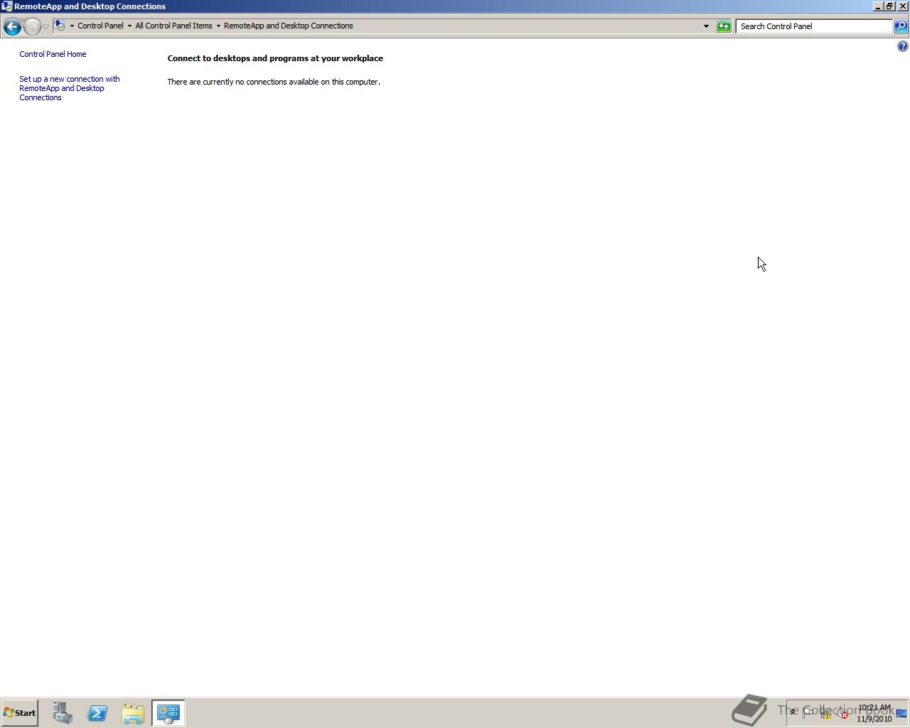Select RemoteApp and Desktop Connections breadcrumb
Image resolution: width=910 pixels, height=728 pixels.
click(x=288, y=26)
